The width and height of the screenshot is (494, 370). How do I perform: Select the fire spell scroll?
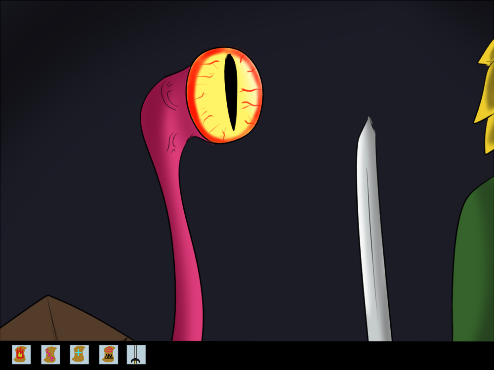pyautogui.click(x=21, y=354)
